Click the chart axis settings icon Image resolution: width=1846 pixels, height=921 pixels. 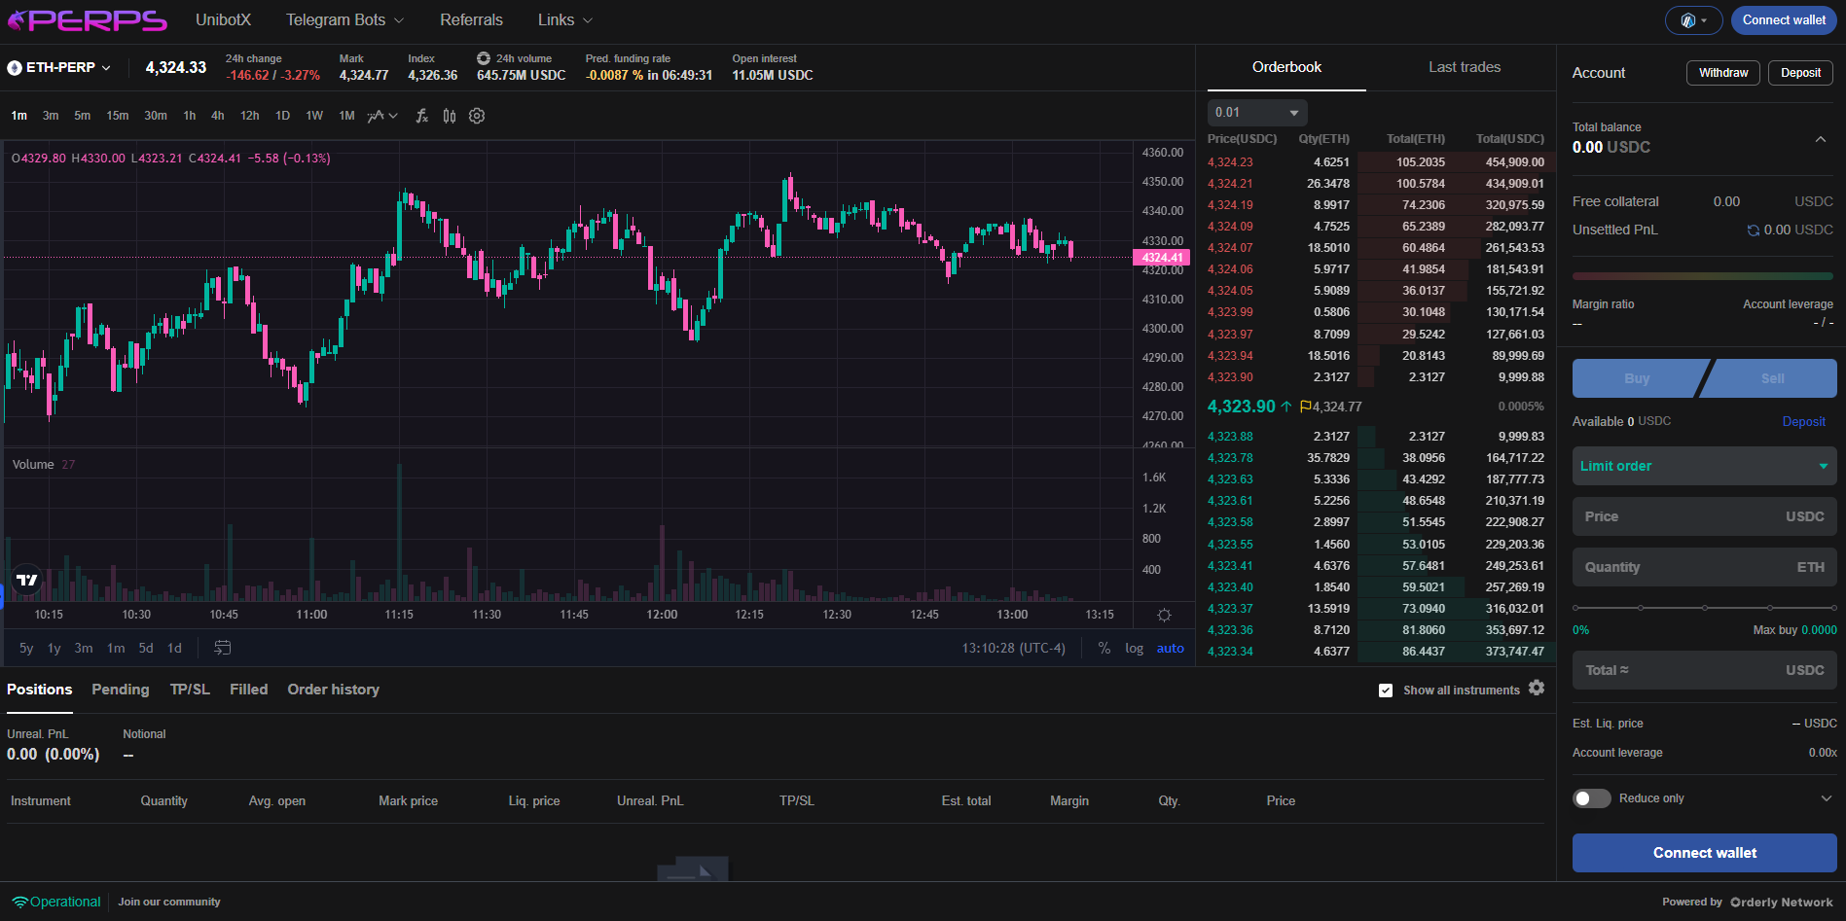pos(1164,615)
